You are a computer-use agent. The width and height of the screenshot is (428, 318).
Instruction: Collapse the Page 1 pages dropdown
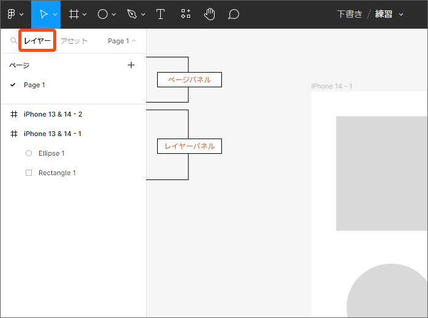(x=122, y=41)
